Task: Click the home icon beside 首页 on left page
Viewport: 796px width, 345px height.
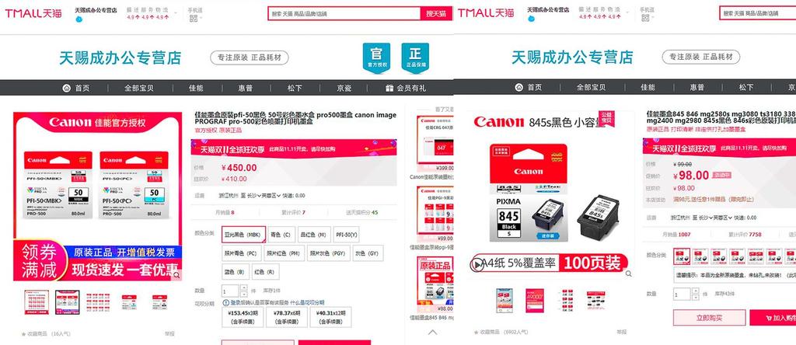Action: pos(67,88)
